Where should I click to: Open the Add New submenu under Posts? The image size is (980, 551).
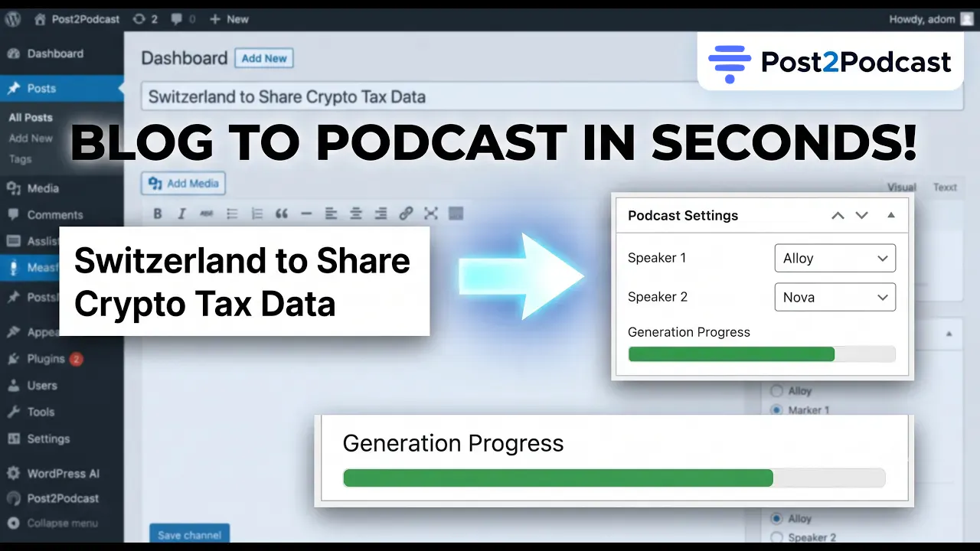pyautogui.click(x=31, y=139)
